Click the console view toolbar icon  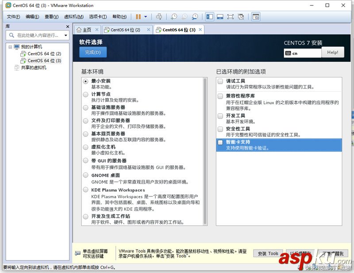220,17
